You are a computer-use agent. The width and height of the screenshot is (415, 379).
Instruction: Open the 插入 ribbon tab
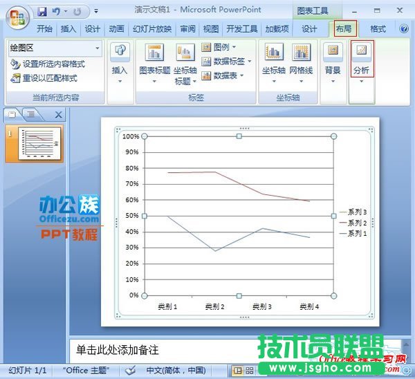[x=68, y=28]
